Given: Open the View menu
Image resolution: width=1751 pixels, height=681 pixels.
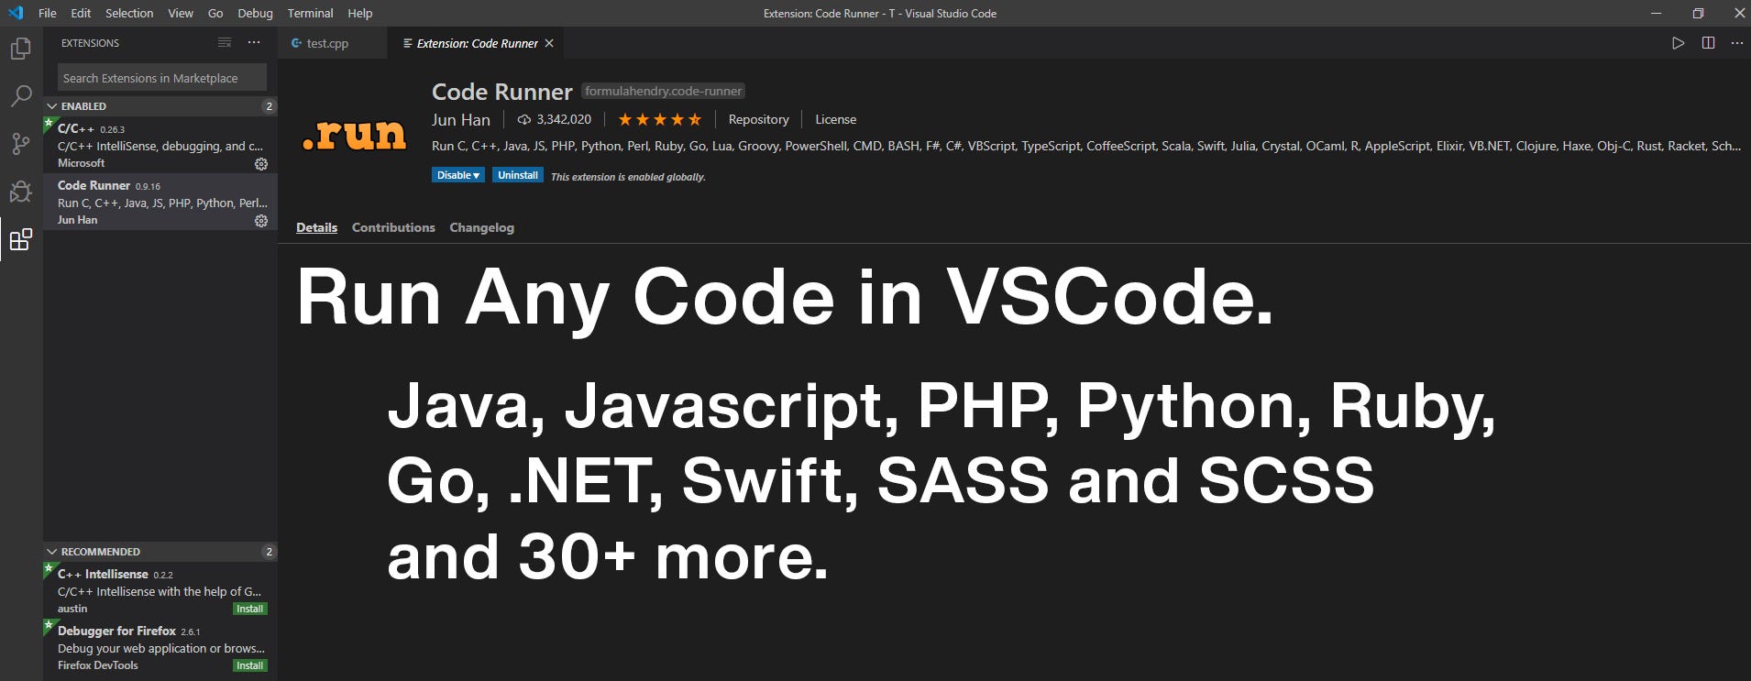Looking at the screenshot, I should tap(181, 13).
